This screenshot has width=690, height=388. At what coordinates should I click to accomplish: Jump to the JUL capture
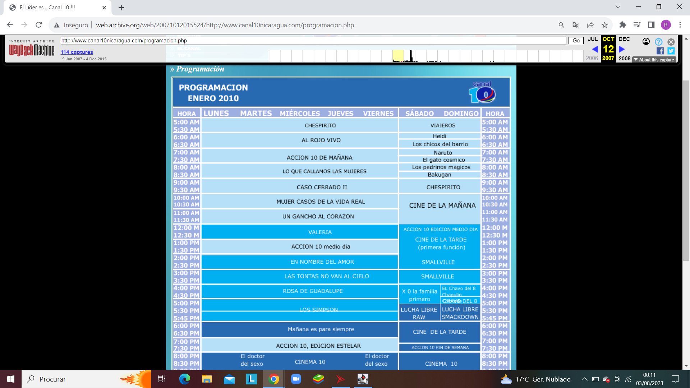point(593,39)
